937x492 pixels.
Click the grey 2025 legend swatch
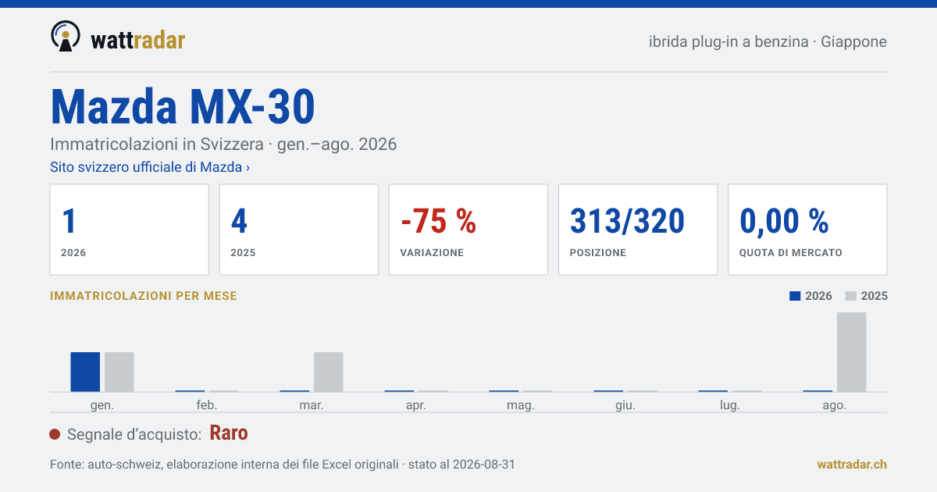click(851, 296)
